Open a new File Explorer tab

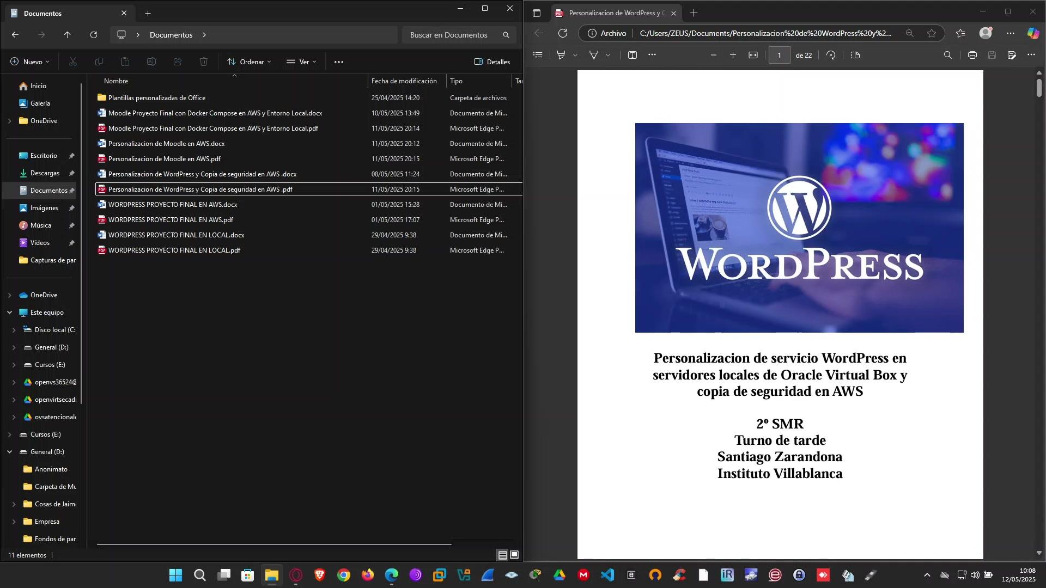coord(148,13)
